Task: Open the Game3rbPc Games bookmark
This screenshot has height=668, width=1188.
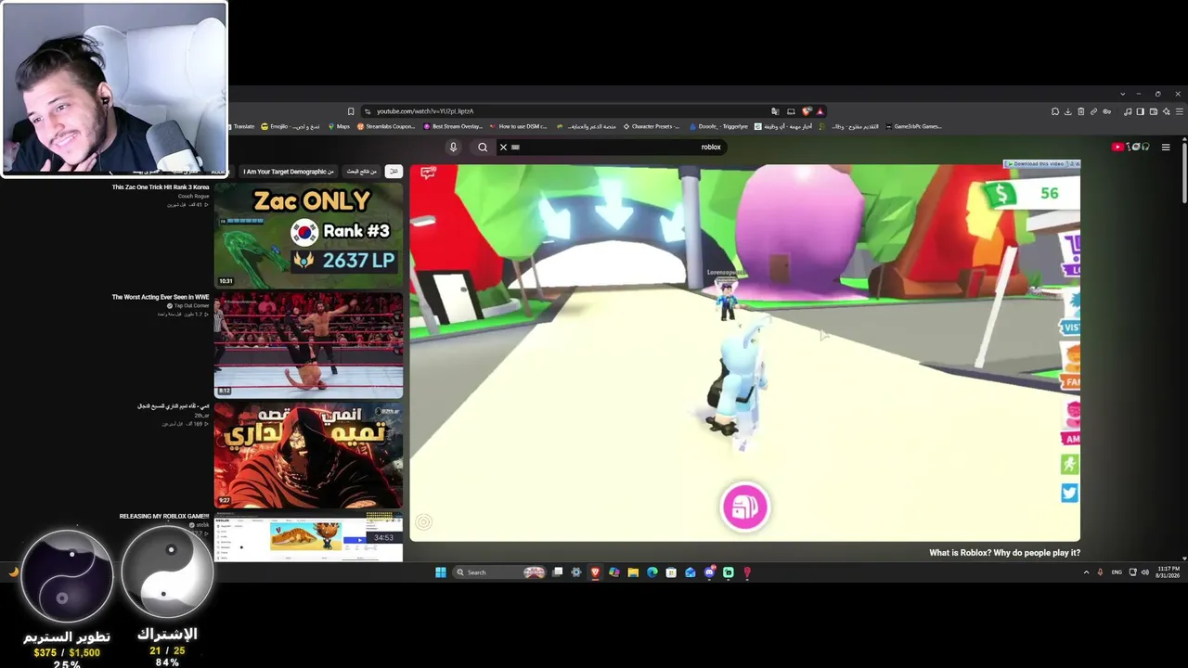Action: point(913,126)
